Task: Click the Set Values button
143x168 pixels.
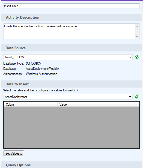Action: click(14, 153)
